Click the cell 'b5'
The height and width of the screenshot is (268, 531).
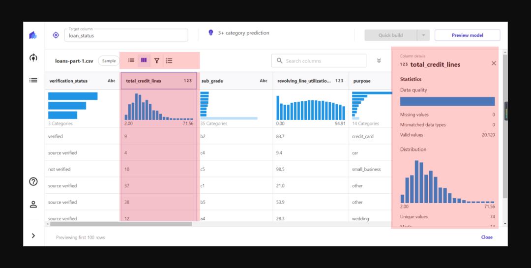point(203,202)
